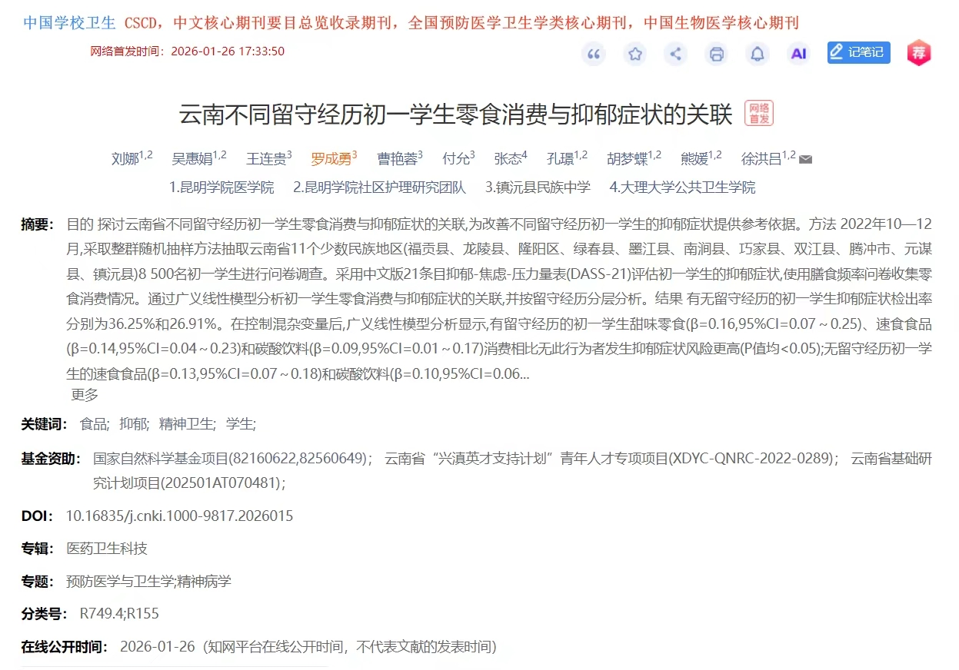
Task: Open affiliation 4.大理大学公共卫生学院
Action: 683,187
